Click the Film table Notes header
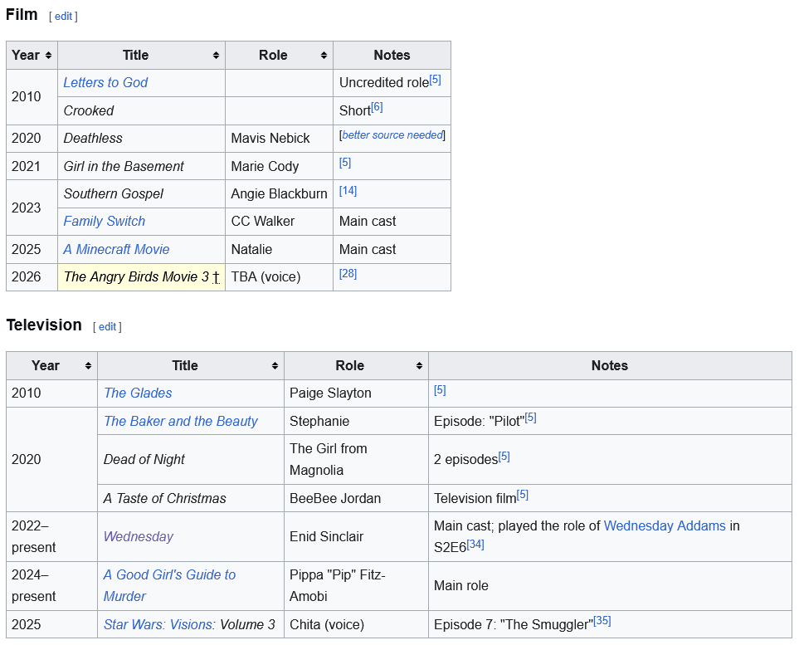The width and height of the screenshot is (799, 645). click(x=392, y=55)
